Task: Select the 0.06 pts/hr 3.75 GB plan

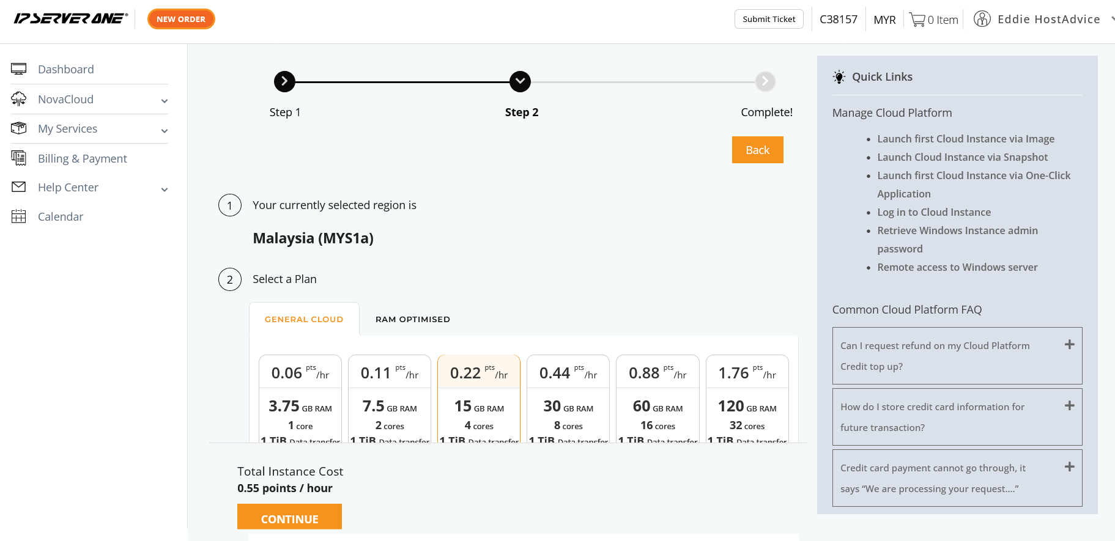Action: tap(300, 399)
